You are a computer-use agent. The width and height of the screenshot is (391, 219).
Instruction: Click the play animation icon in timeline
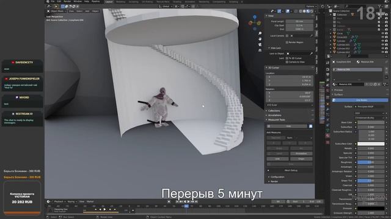point(189,201)
